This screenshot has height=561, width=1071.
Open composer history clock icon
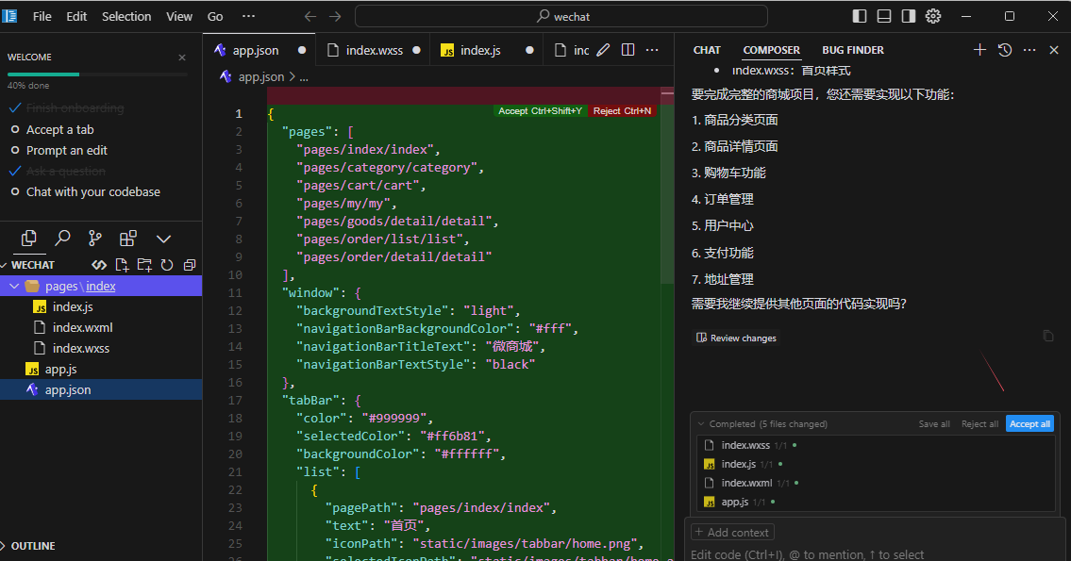[x=1005, y=50]
